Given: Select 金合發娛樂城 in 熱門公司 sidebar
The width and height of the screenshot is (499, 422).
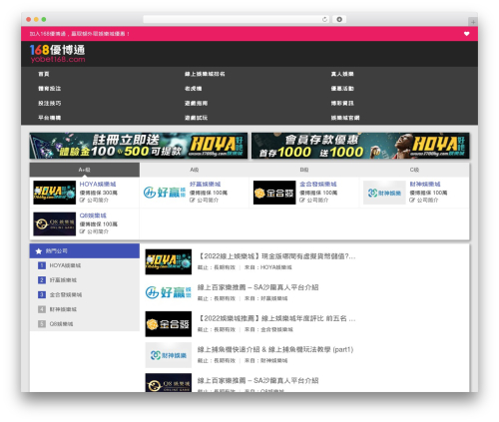Looking at the screenshot, I should (x=66, y=294).
